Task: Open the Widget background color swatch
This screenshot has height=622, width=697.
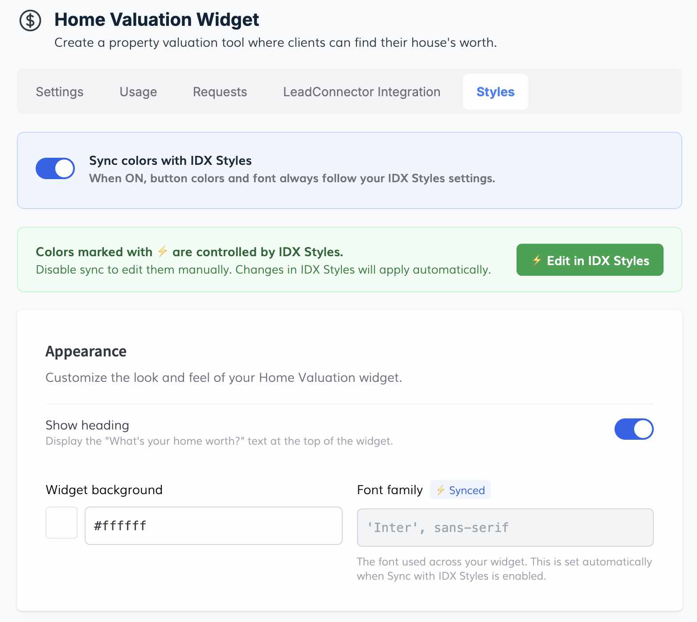Action: (x=61, y=523)
